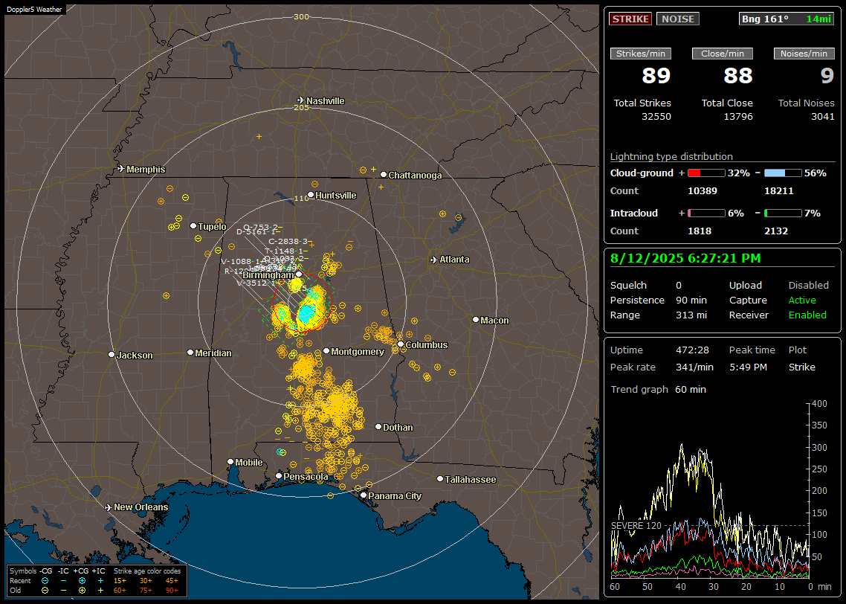Select the Chattanooga city marker dot
This screenshot has height=604, width=846.
tap(384, 175)
